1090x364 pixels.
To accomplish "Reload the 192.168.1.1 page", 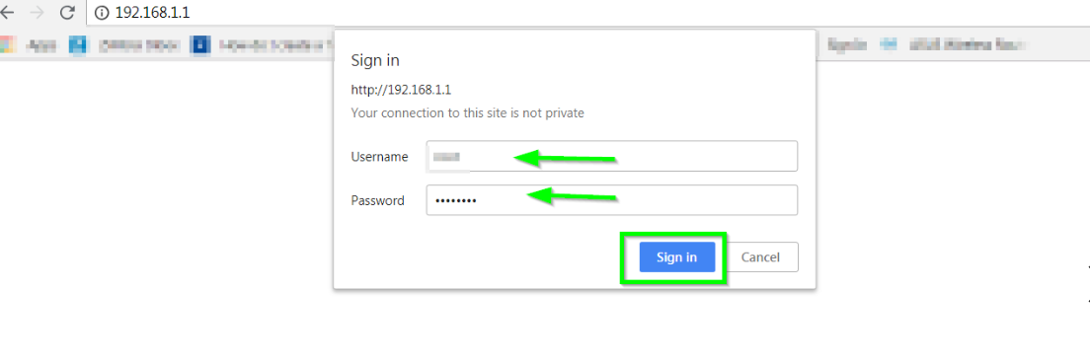I will tap(67, 12).
